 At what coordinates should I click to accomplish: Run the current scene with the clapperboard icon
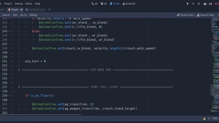[x=205, y=4]
